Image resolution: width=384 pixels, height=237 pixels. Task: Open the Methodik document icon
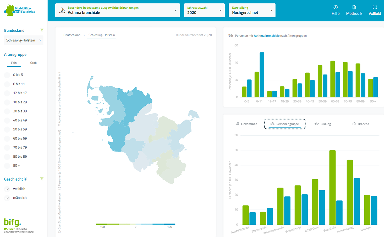tap(354, 7)
